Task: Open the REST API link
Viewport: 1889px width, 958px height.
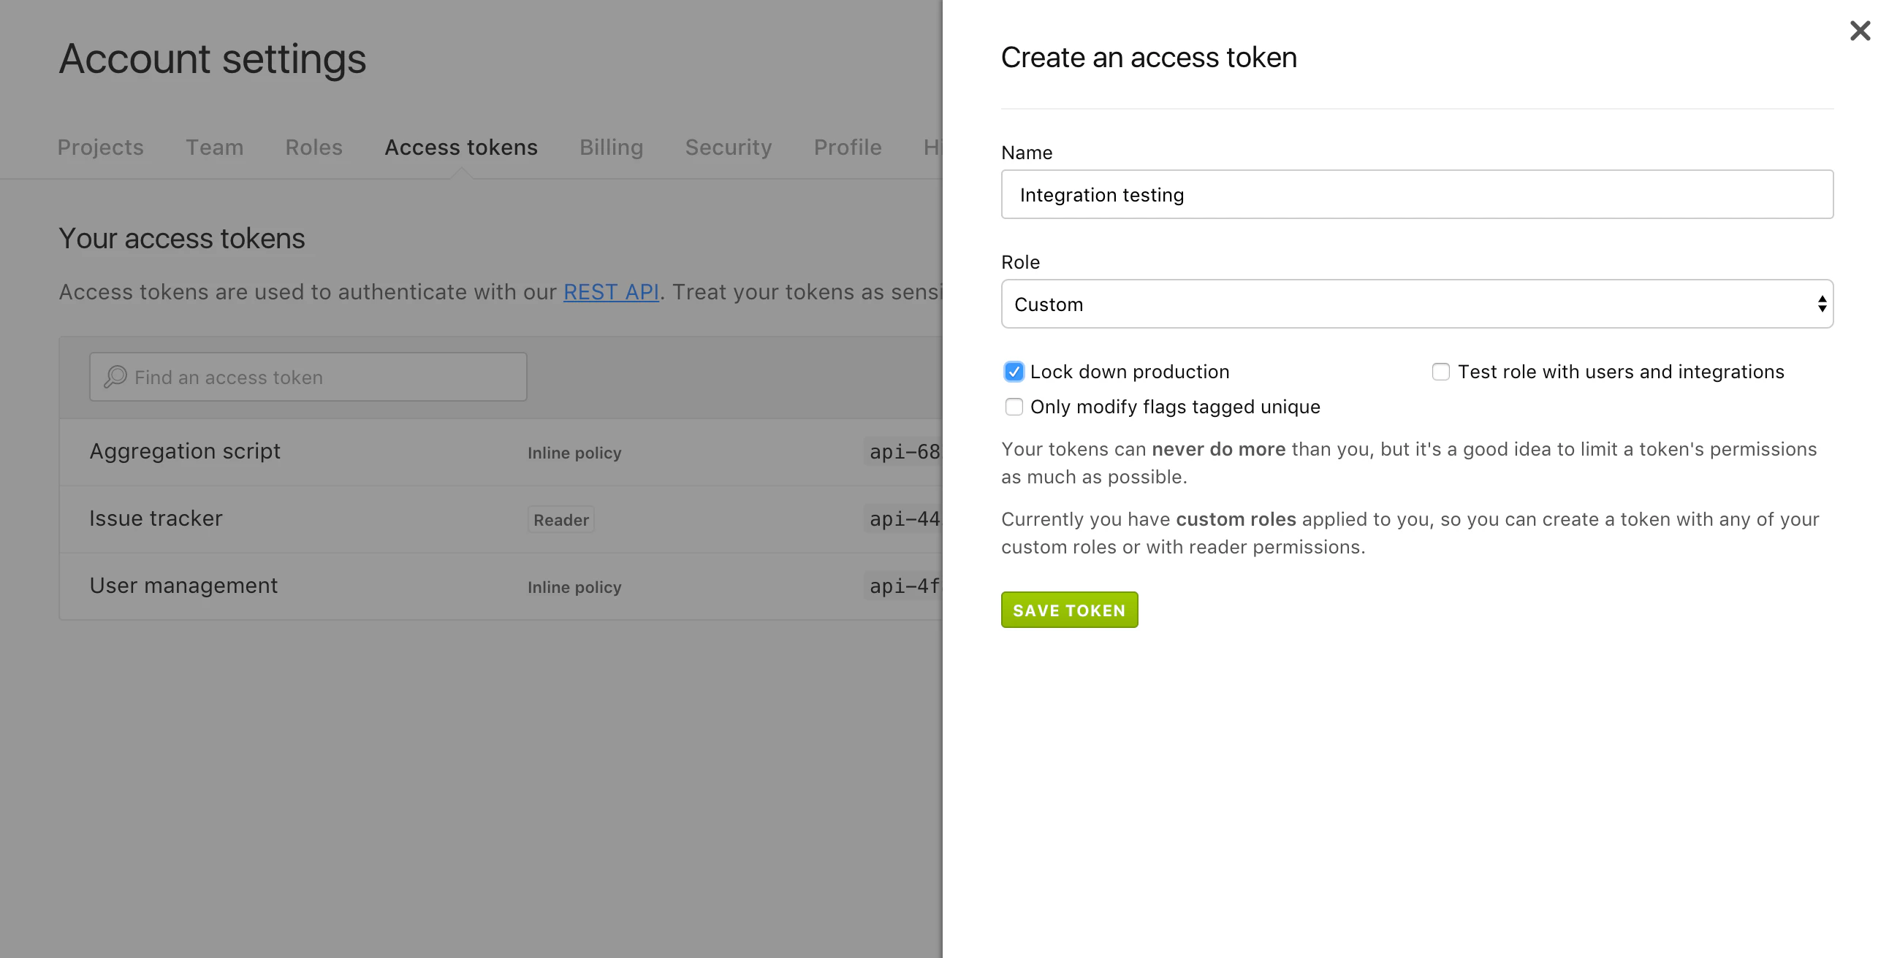Action: pos(612,292)
